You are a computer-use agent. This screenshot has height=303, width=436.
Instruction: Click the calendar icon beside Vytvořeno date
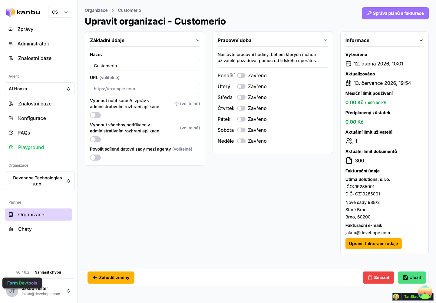point(348,64)
